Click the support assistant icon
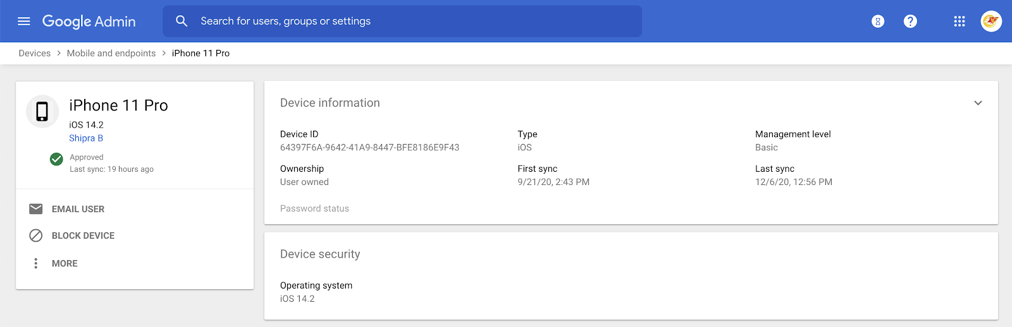Screen dimensions: 1012x327 click(x=878, y=21)
